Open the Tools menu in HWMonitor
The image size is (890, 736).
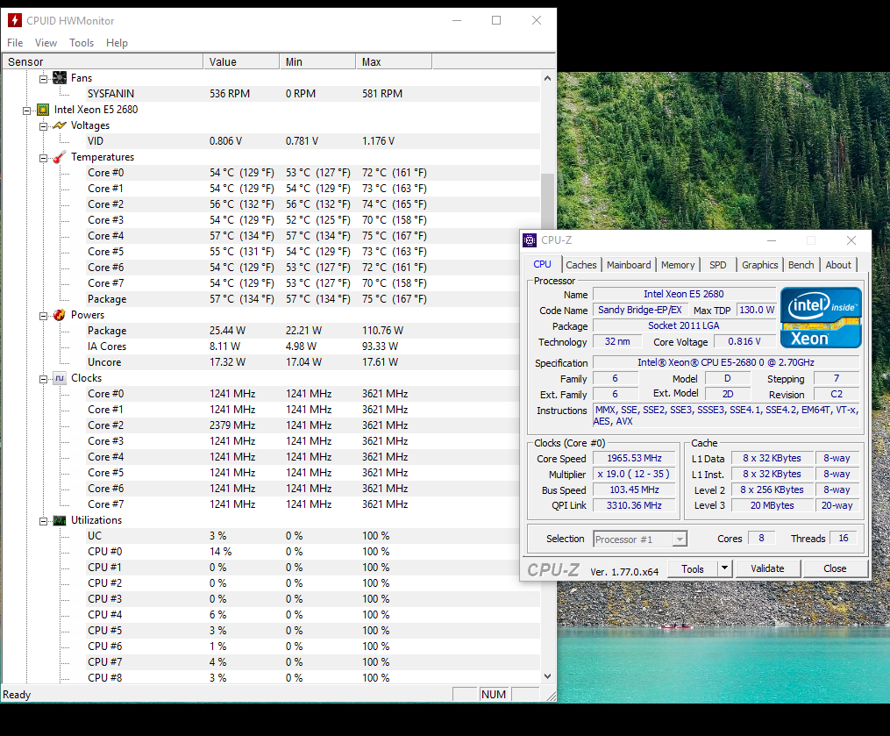pos(82,43)
